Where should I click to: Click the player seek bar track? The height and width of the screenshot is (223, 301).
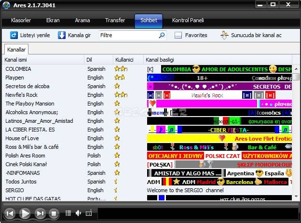coord(150,204)
